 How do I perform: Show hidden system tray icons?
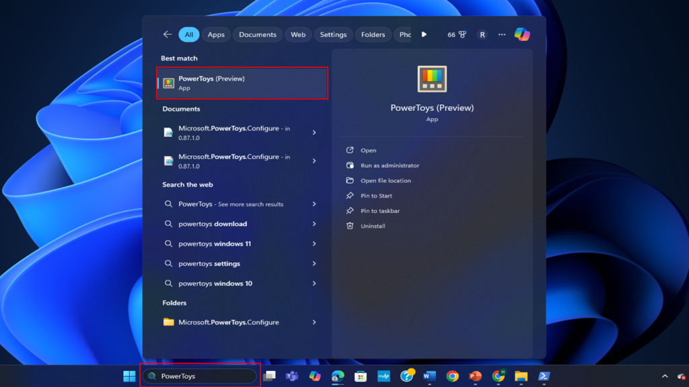pyautogui.click(x=665, y=376)
